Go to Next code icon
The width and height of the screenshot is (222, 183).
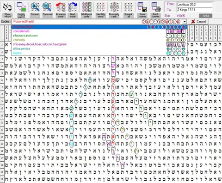click(x=73, y=7)
